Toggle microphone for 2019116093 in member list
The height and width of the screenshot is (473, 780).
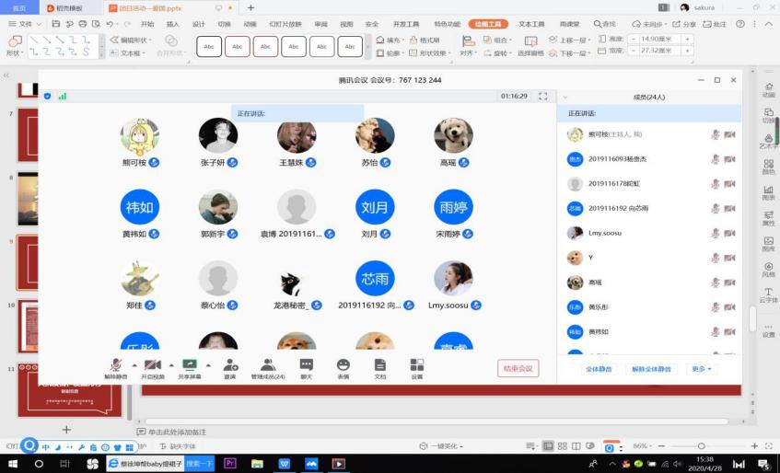coord(716,159)
